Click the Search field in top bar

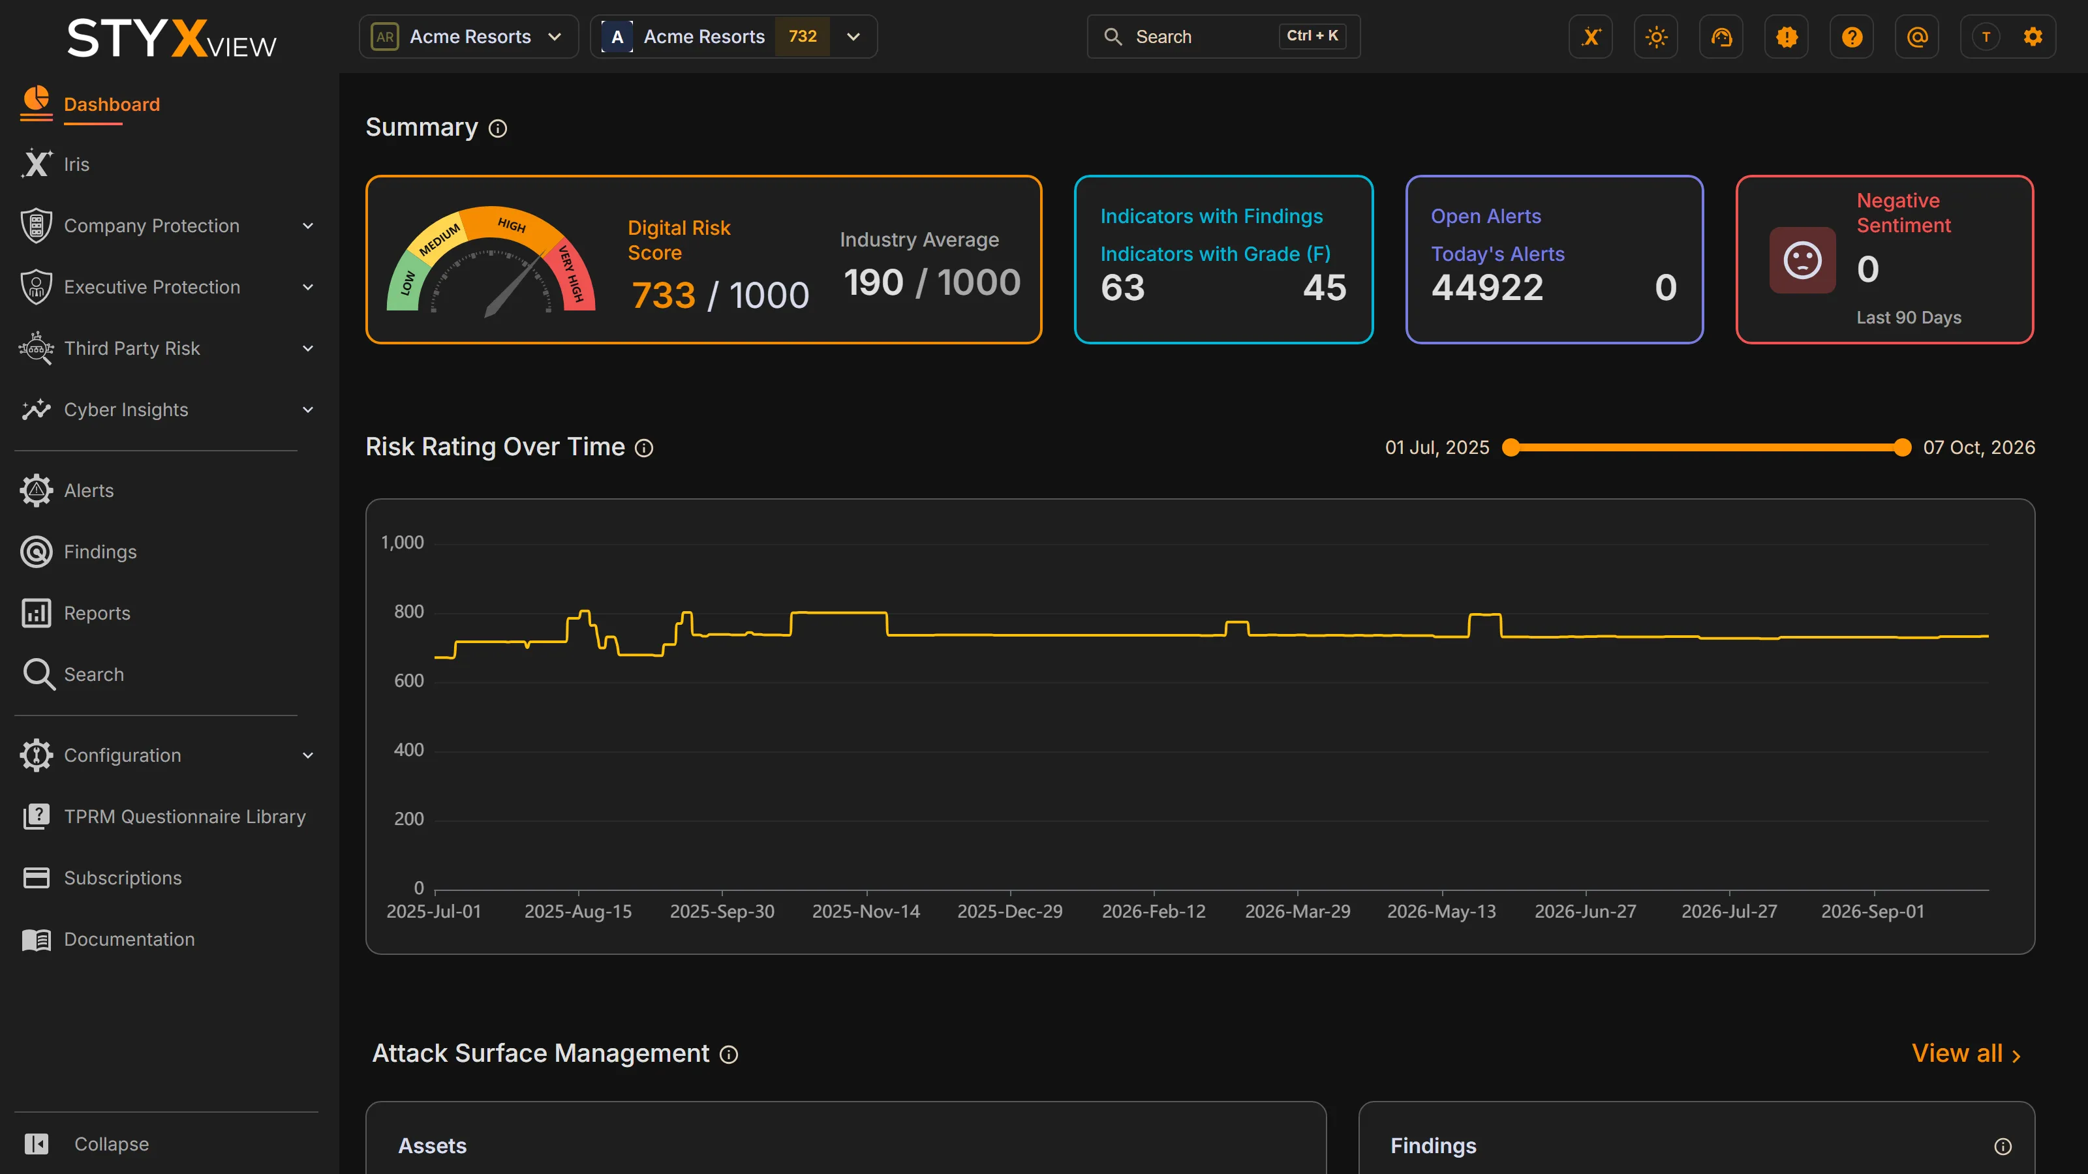1223,37
